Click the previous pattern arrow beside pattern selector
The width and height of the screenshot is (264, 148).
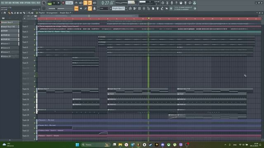click(x=111, y=8)
